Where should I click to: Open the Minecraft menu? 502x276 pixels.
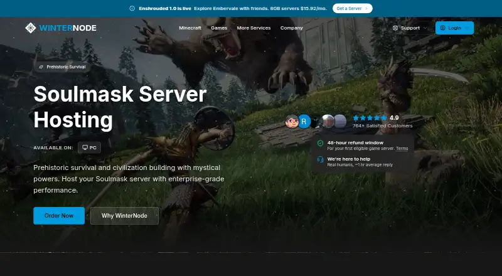190,28
